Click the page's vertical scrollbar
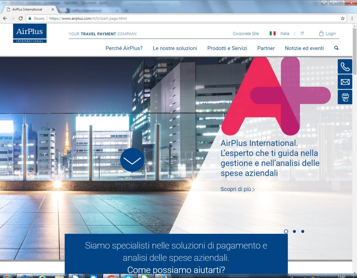 pos(355,52)
